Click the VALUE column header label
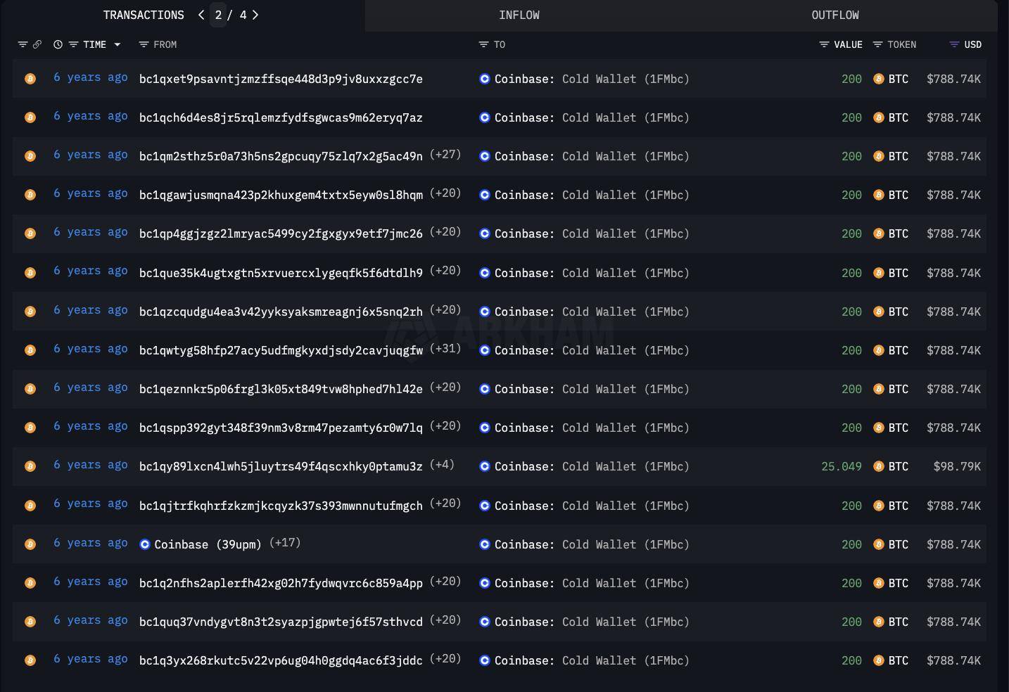This screenshot has width=1009, height=692. click(x=848, y=44)
